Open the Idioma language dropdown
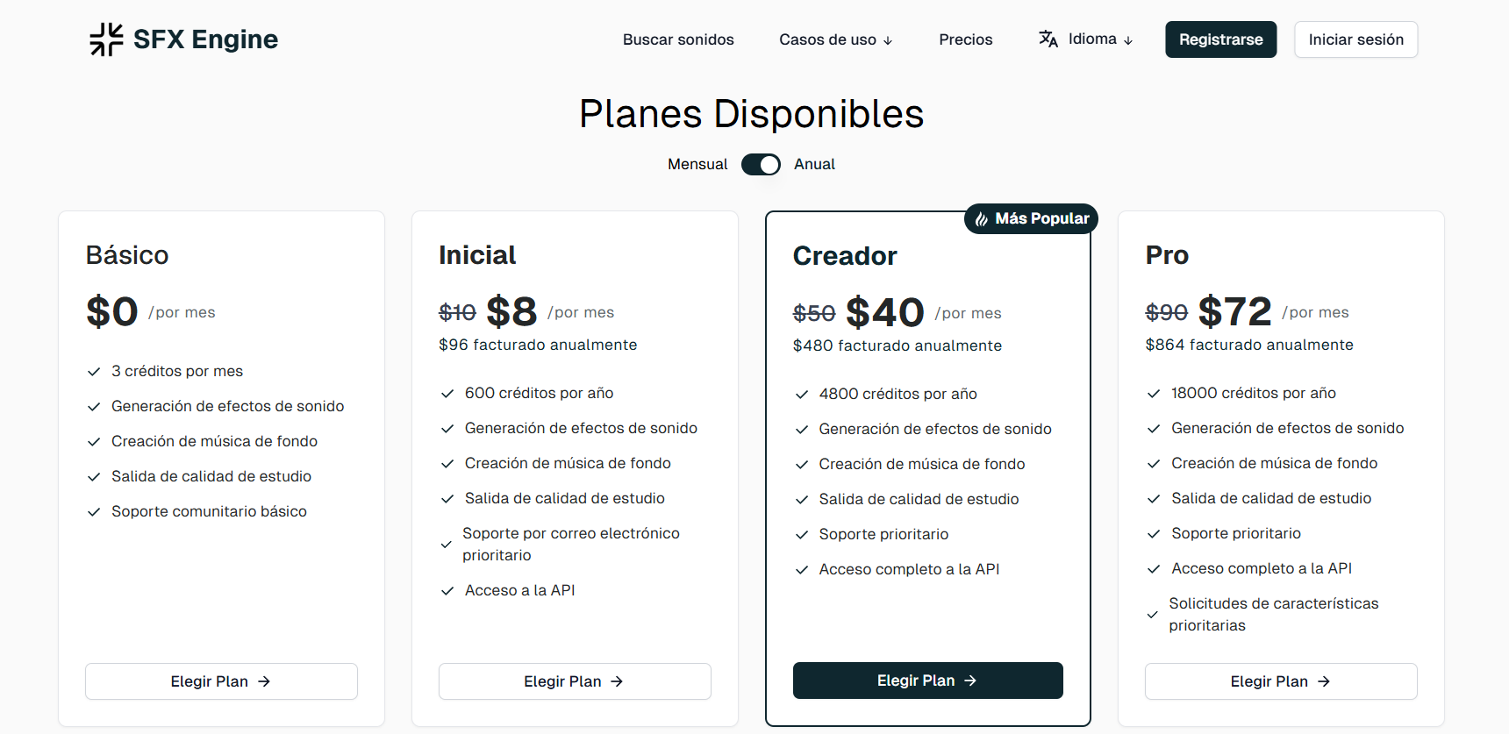1509x734 pixels. (x=1092, y=39)
